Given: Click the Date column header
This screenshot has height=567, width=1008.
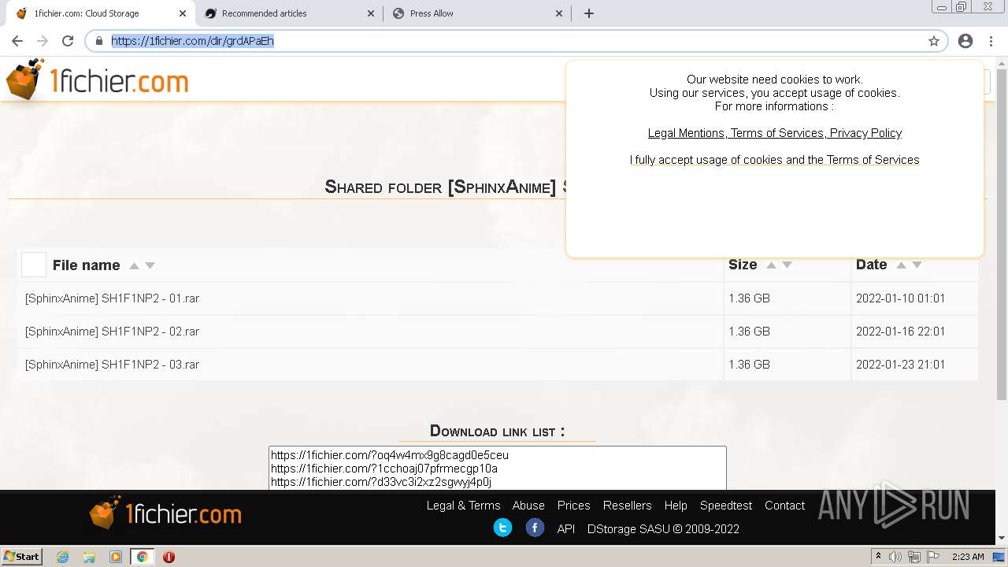Looking at the screenshot, I should [x=872, y=265].
